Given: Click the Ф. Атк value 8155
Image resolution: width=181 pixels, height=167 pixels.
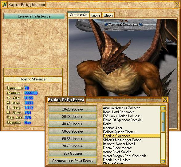Looking at the screenshot, I should point(29,98).
